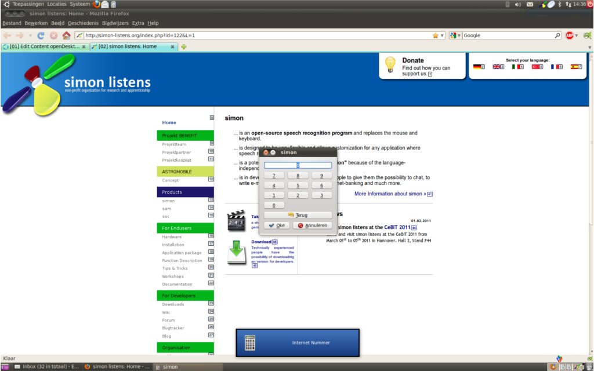594x371 pixels.
Task: Select the French flag language
Action: coord(555,67)
